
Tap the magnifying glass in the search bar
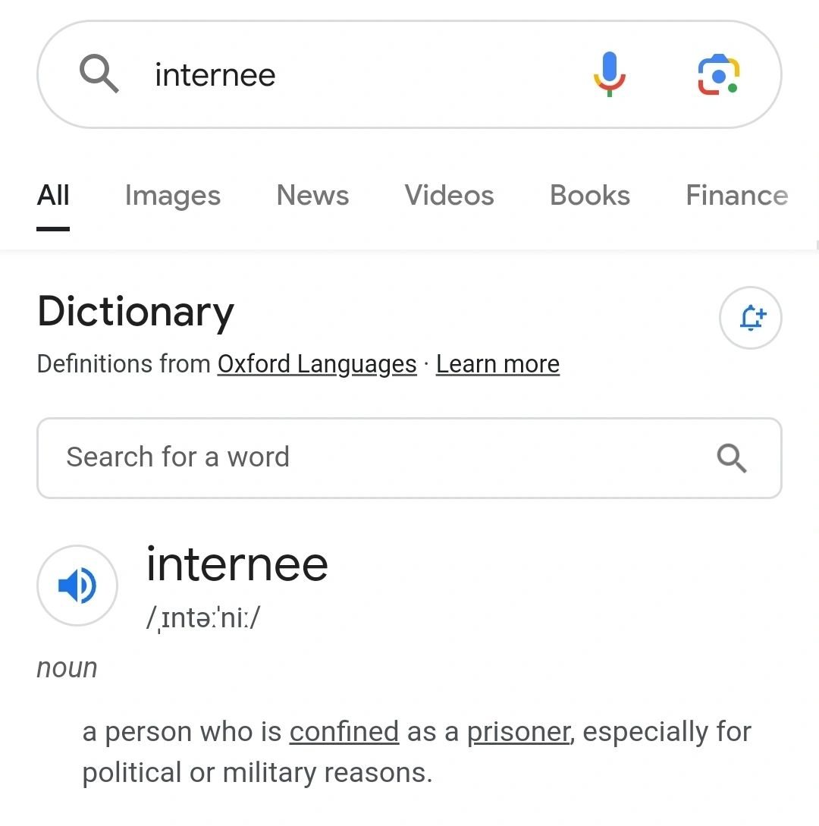pyautogui.click(x=99, y=74)
